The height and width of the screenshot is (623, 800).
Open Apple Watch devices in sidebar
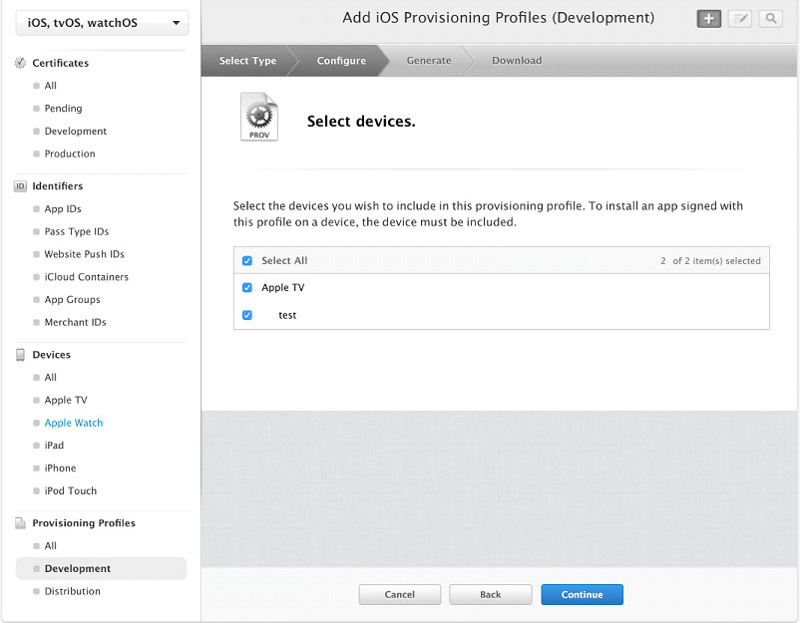74,424
